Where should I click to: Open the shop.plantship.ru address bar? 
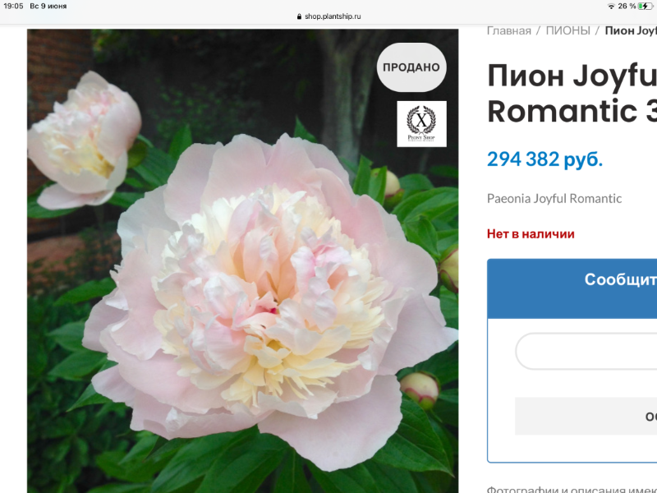point(328,16)
